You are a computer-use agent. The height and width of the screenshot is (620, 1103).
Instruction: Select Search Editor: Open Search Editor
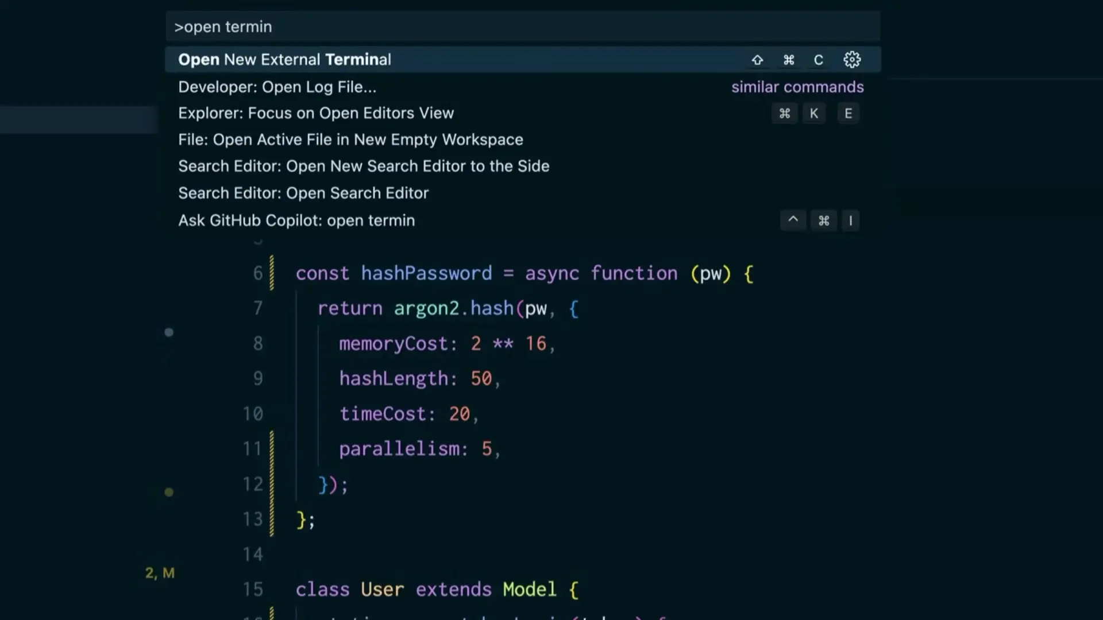point(523,193)
